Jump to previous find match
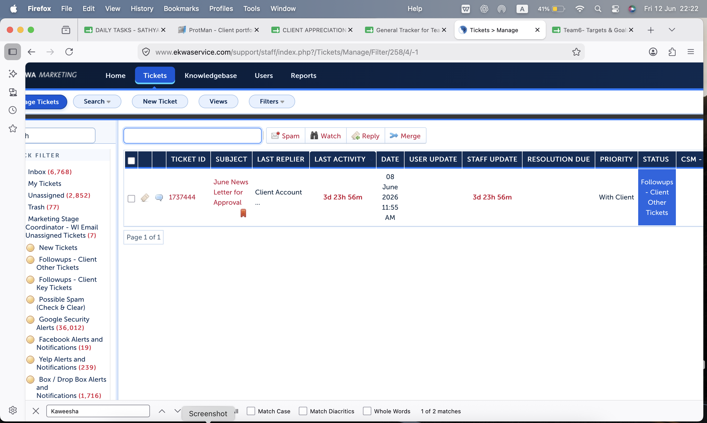Screen dimensions: 707x423 (162, 411)
